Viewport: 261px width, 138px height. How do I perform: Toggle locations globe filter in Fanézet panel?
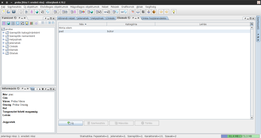pyautogui.click(x=8, y=23)
